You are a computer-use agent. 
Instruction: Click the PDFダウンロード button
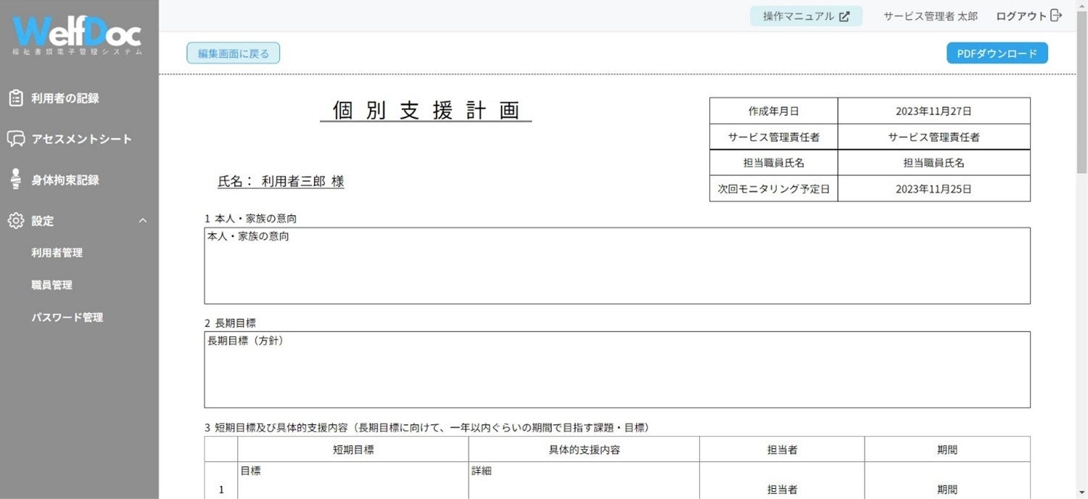pyautogui.click(x=997, y=54)
